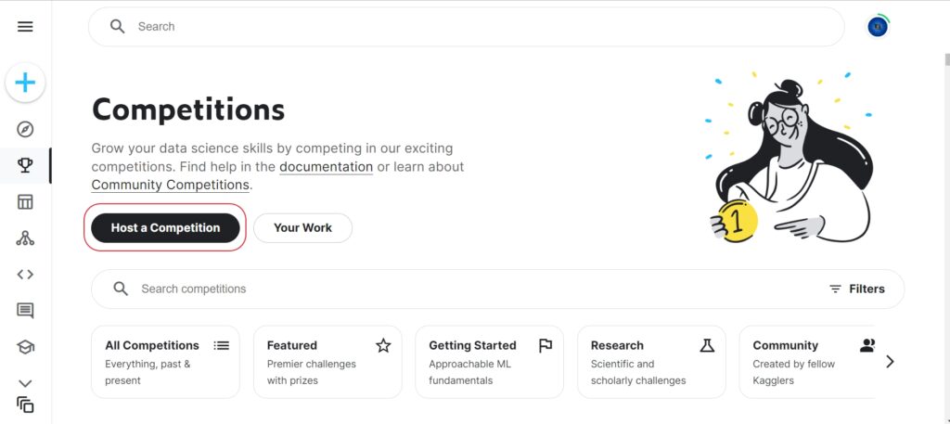Open the user profile avatar
Viewport: 950px width, 424px height.
click(x=878, y=27)
